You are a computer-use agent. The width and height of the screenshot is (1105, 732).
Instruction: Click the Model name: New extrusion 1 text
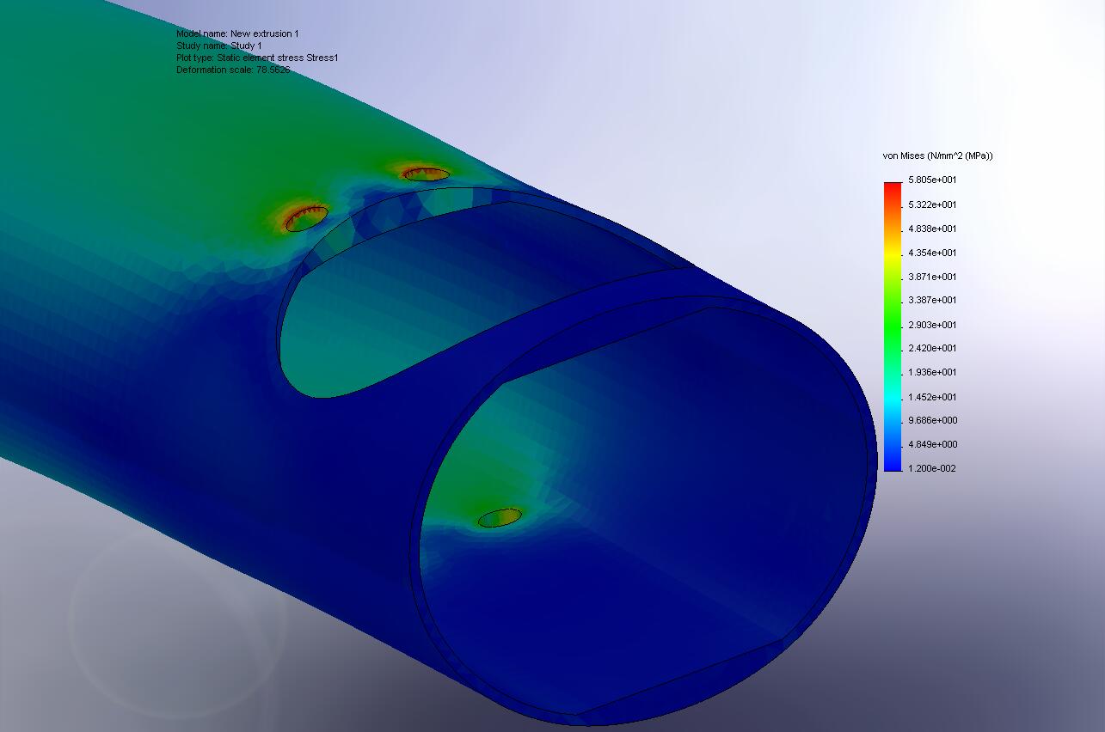[237, 34]
